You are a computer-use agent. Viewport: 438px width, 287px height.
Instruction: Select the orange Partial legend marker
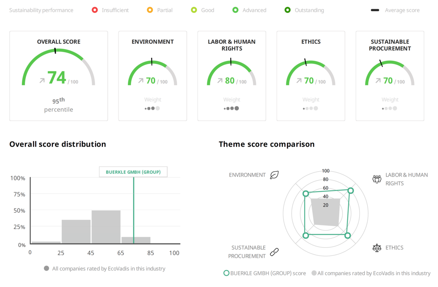pyautogui.click(x=150, y=10)
